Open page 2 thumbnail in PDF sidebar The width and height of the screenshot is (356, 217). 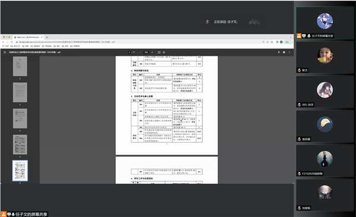click(20, 66)
